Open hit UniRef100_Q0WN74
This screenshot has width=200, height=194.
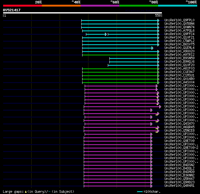coord(179,27)
